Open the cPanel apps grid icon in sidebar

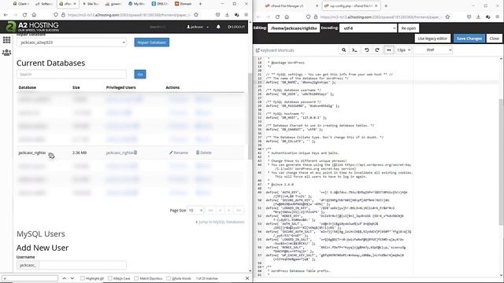coord(6,40)
